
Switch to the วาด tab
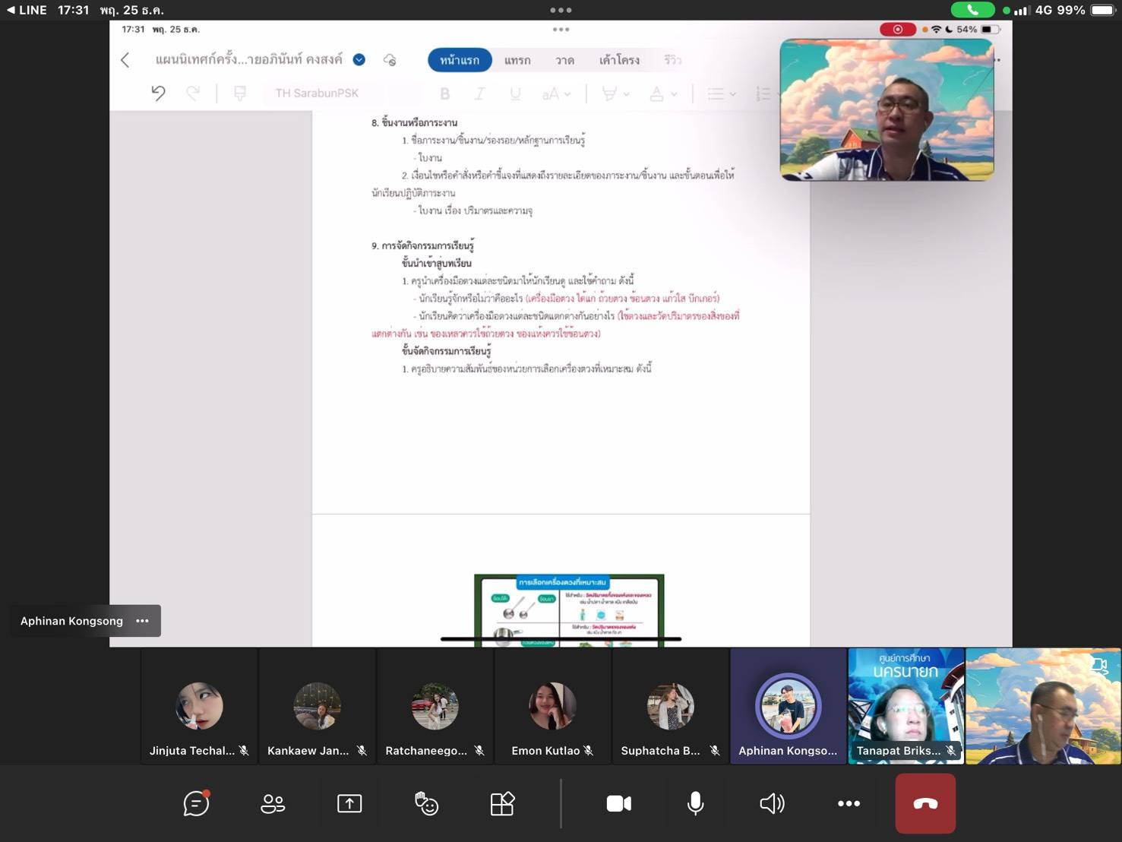(564, 60)
